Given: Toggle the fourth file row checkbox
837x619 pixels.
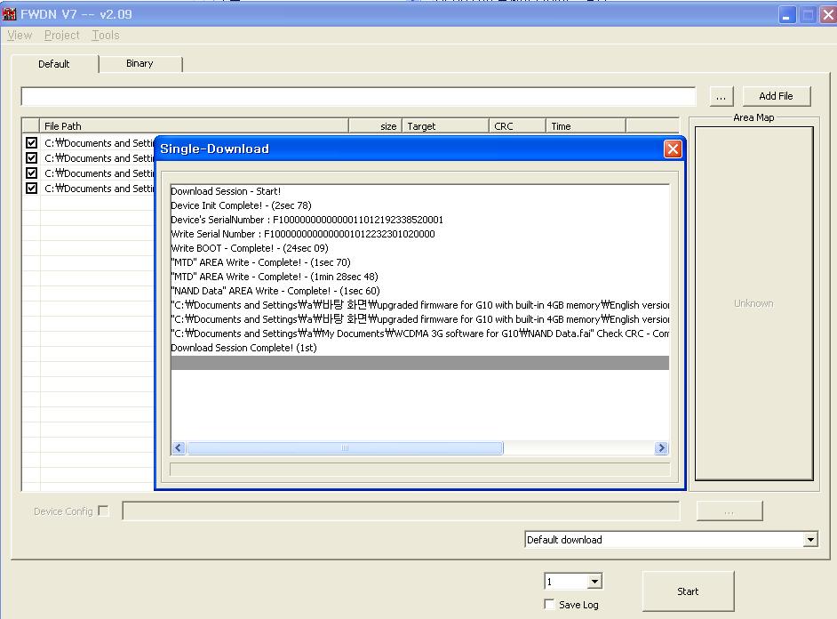Looking at the screenshot, I should [31, 189].
